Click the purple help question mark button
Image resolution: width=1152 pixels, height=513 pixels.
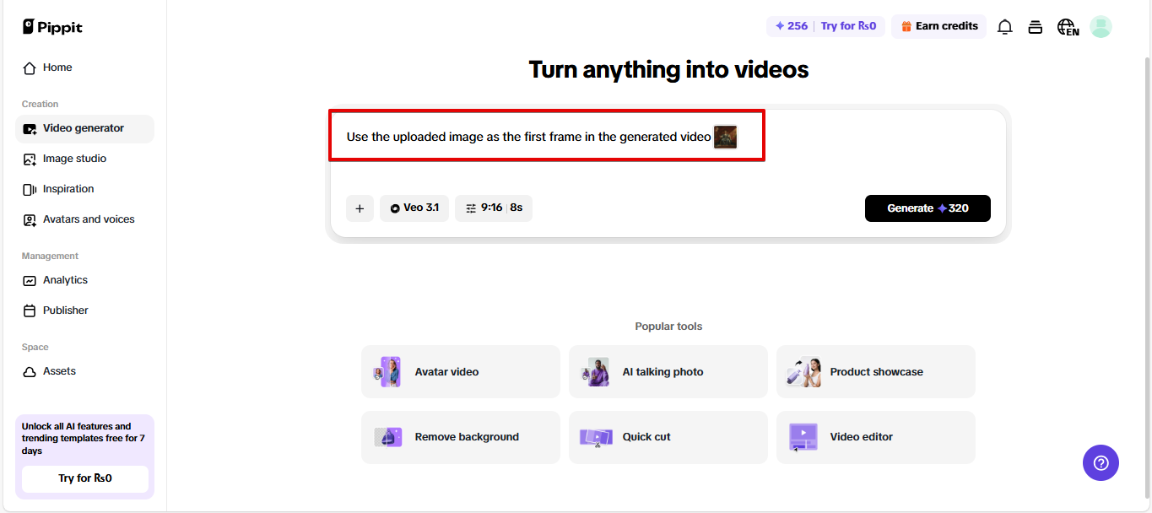[1101, 463]
